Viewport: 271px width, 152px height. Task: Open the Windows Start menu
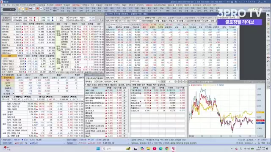pyautogui.click(x=98, y=149)
